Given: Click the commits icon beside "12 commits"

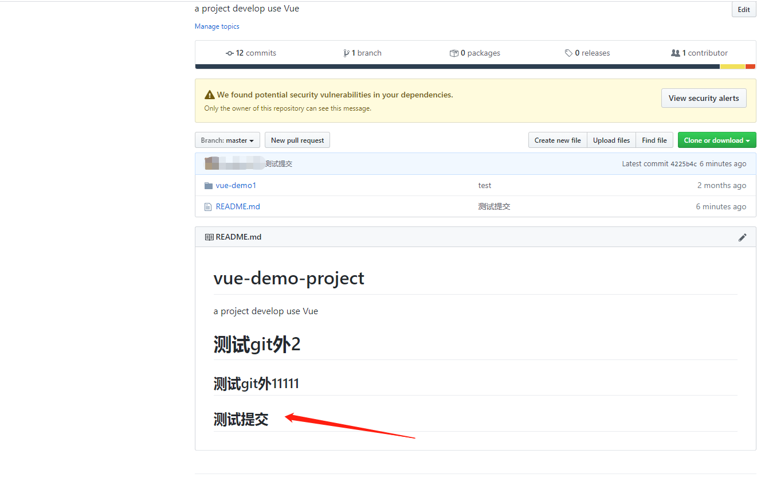Looking at the screenshot, I should point(228,53).
